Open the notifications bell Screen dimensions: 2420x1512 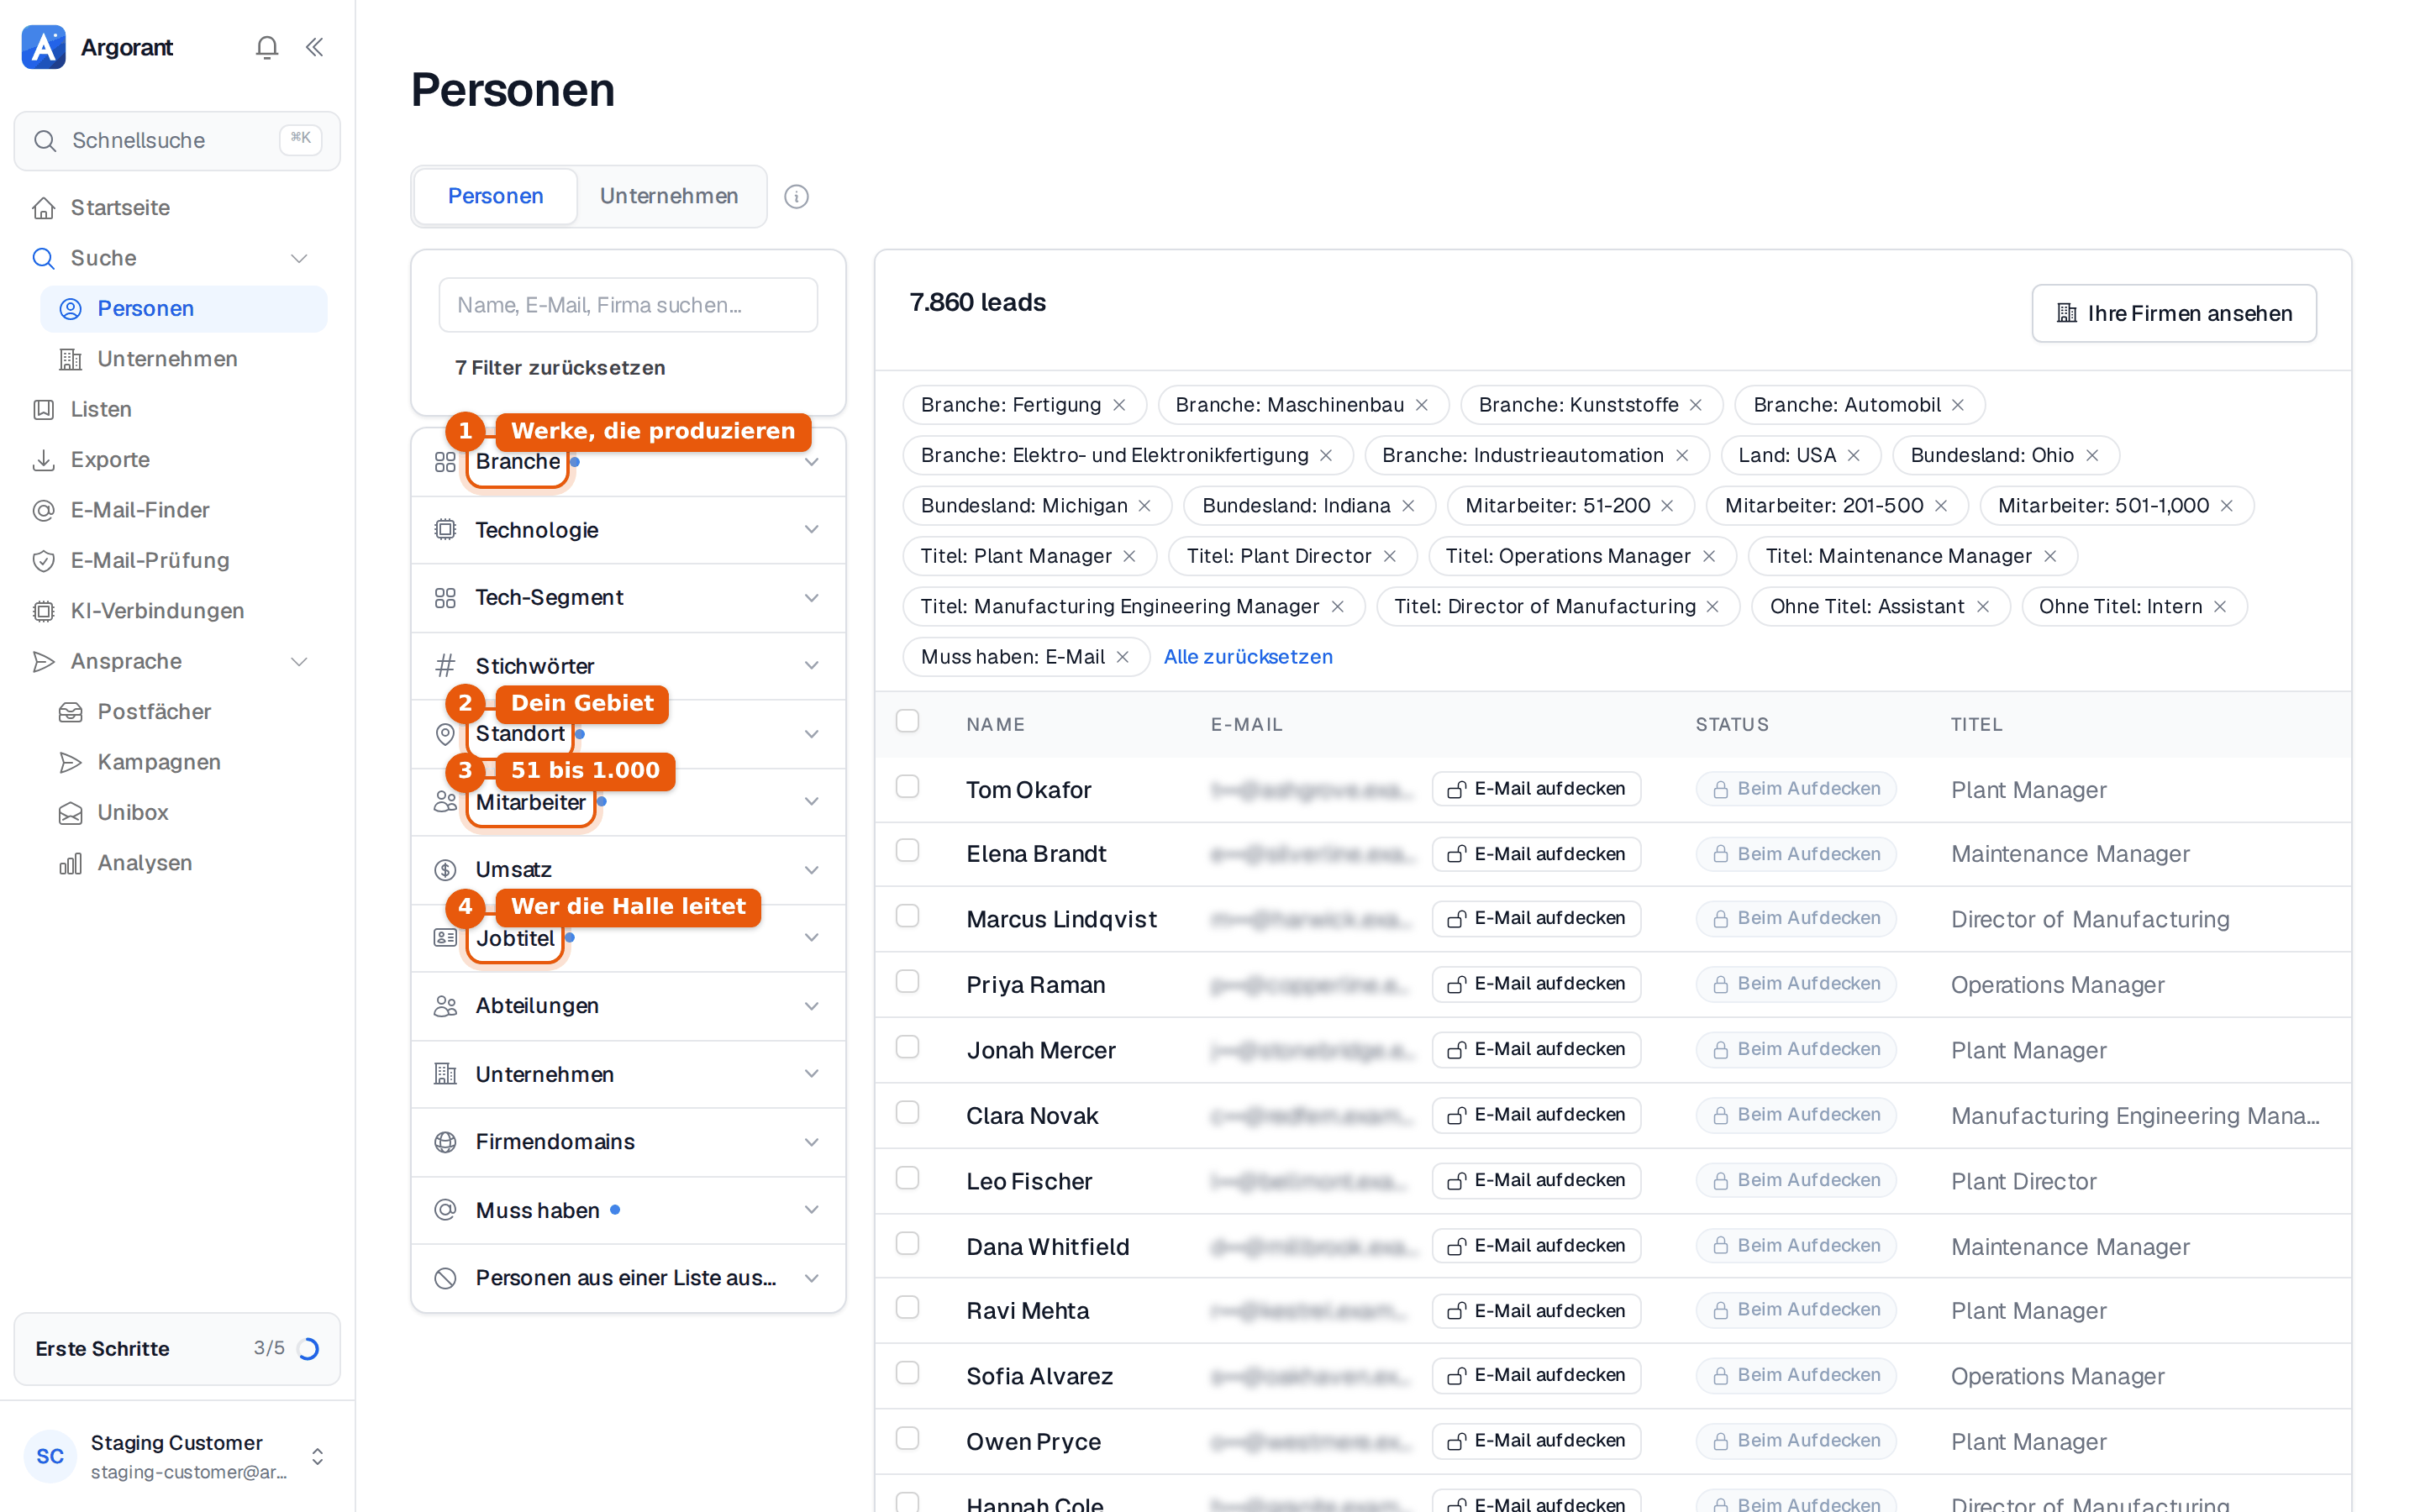coord(266,47)
